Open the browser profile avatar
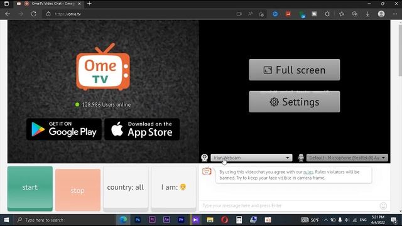The image size is (402, 226). click(x=381, y=14)
